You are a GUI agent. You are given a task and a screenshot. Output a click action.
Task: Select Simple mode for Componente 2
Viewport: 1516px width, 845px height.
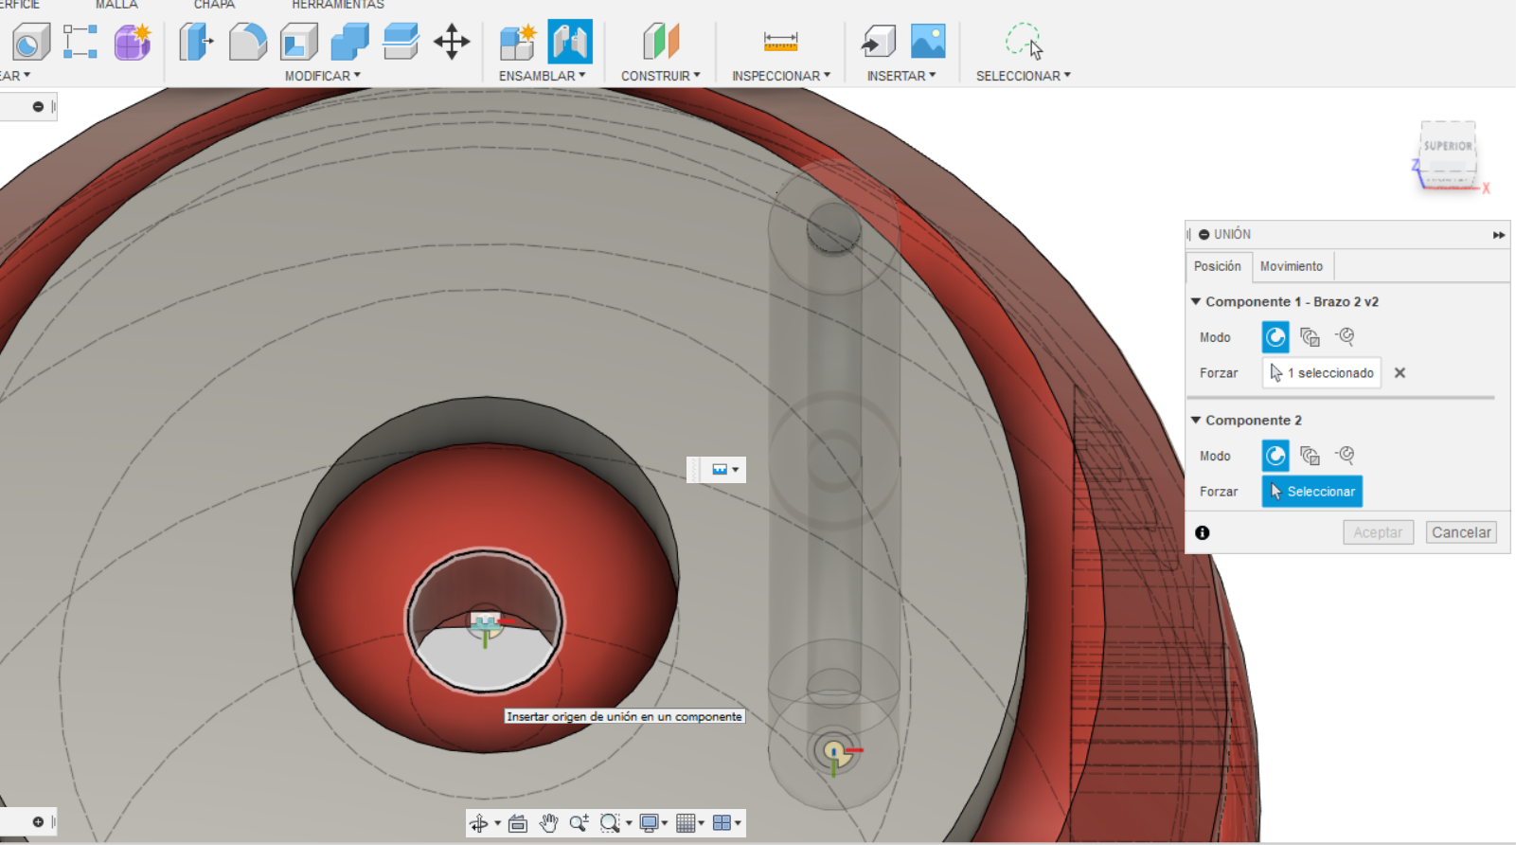tap(1275, 456)
